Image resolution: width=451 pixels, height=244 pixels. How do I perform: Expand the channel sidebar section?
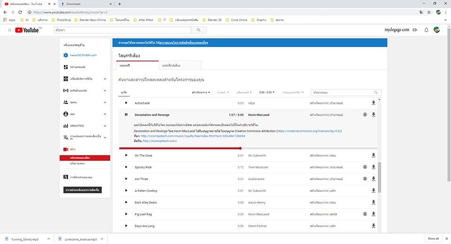[x=105, y=114]
